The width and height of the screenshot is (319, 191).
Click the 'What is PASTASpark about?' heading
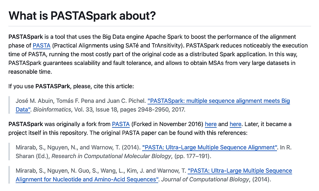pos(82,16)
